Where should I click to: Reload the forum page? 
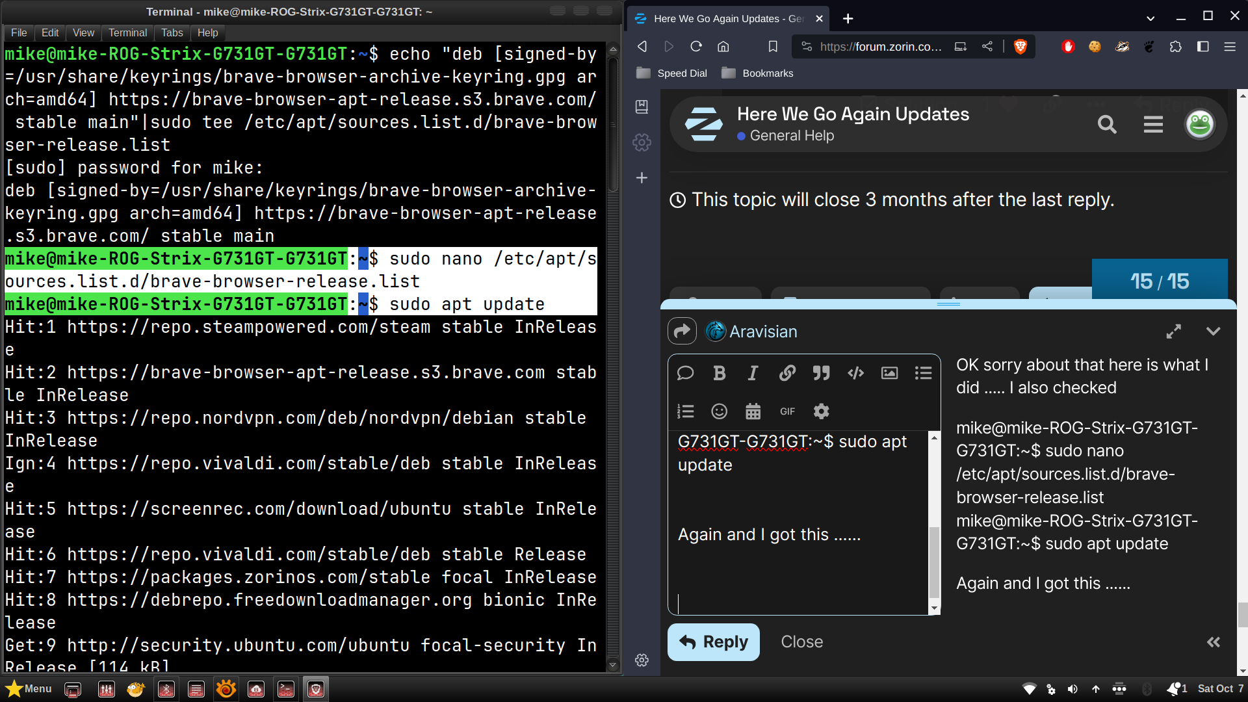696,46
